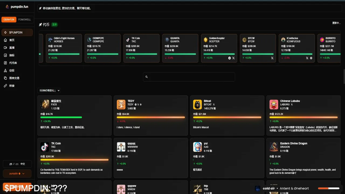Click TK Coin card orange progress bar
This screenshot has width=345, height=194.
(74, 160)
